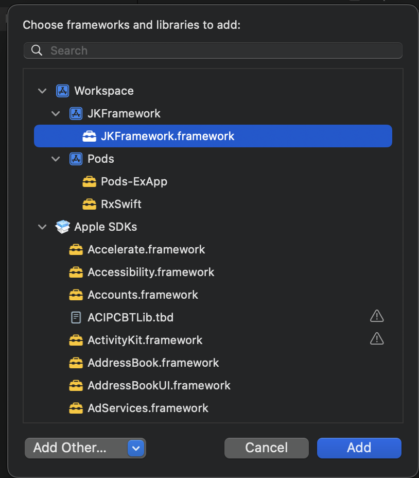This screenshot has width=419, height=478.
Task: Collapse the JKFramework project chevron
Action: click(x=56, y=114)
